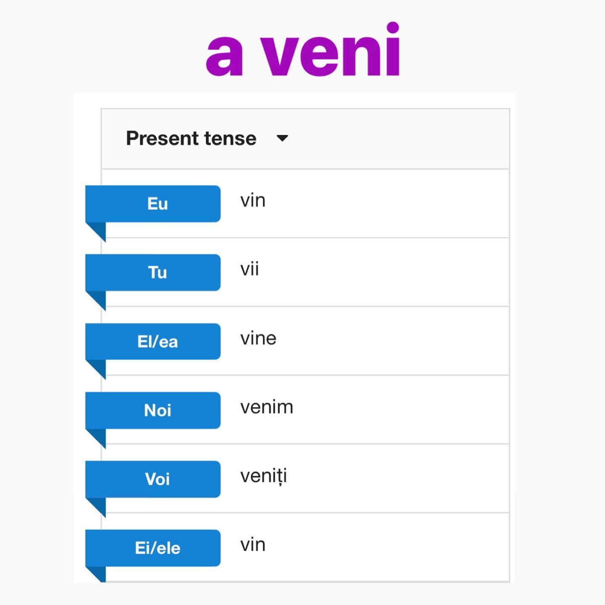
Task: Click the folded corner under Noi ribbon
Action: 96,439
